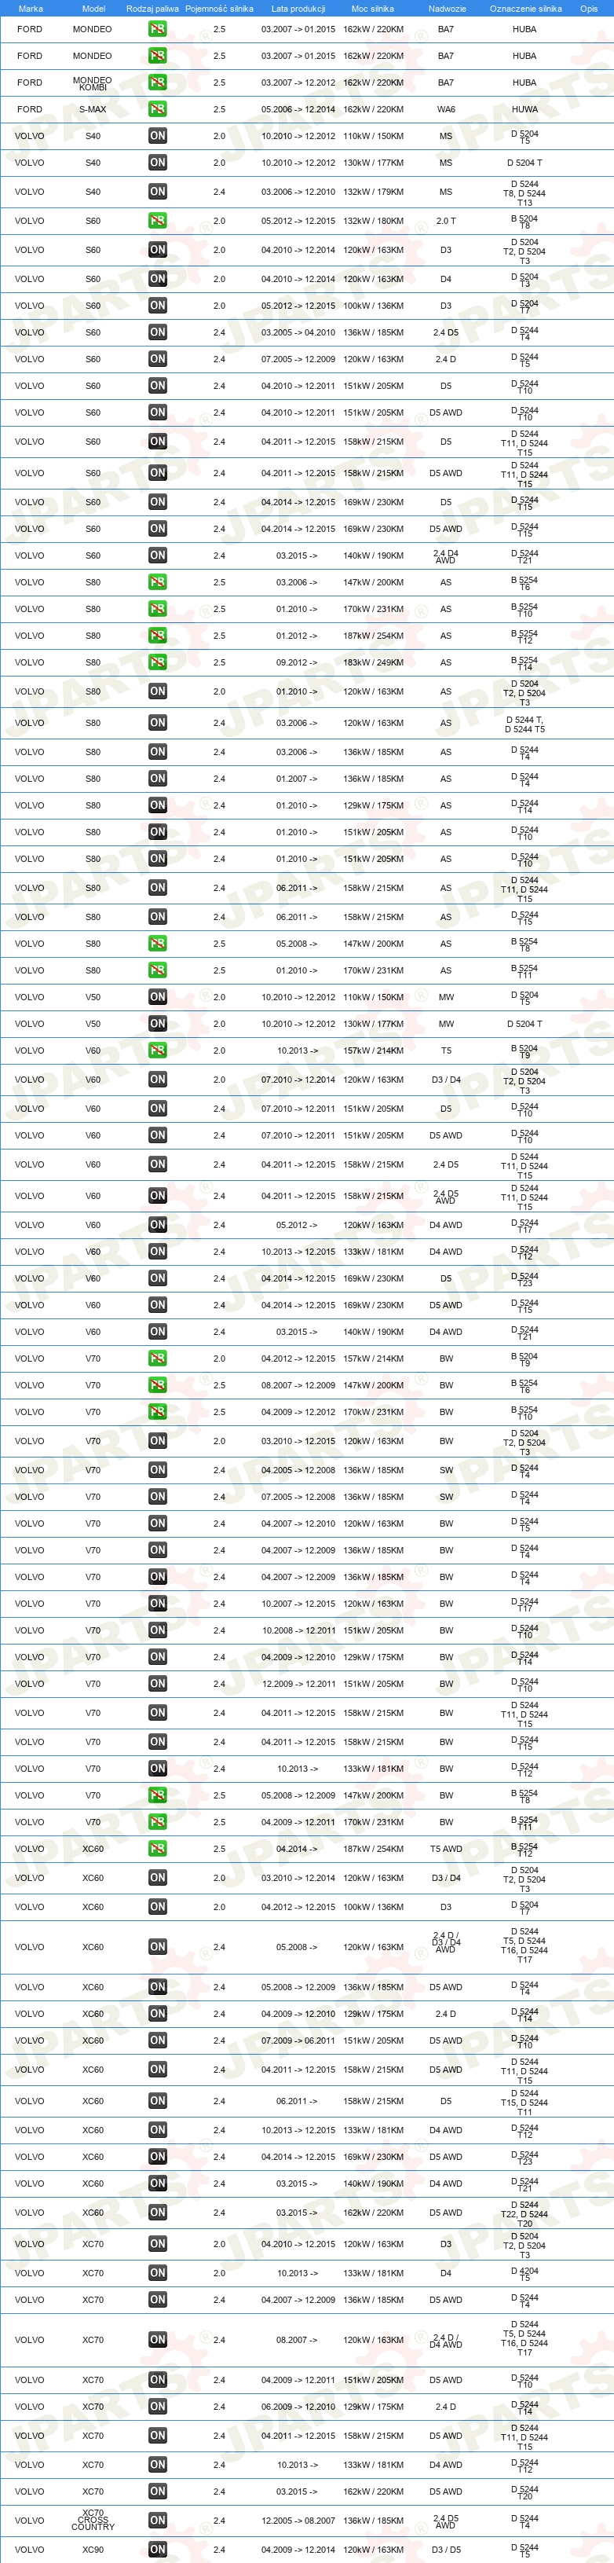Click the Opis column header

pyautogui.click(x=589, y=9)
